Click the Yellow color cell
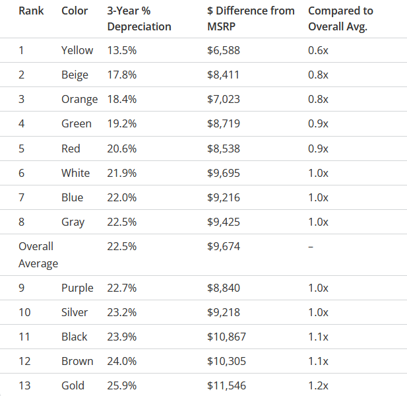 click(x=77, y=50)
